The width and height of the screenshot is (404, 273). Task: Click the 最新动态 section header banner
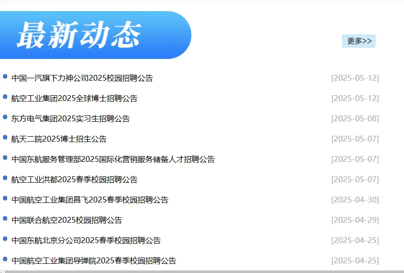pos(96,35)
